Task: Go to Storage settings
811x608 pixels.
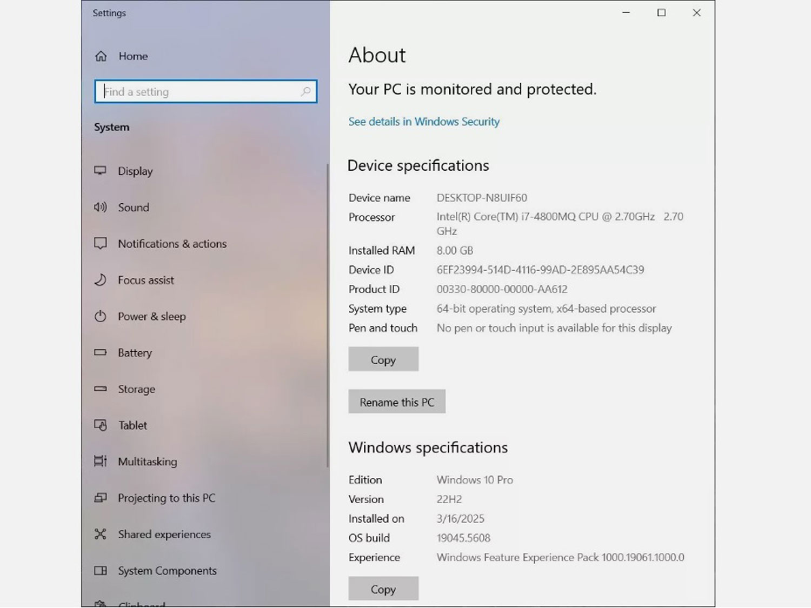Action: coord(137,389)
